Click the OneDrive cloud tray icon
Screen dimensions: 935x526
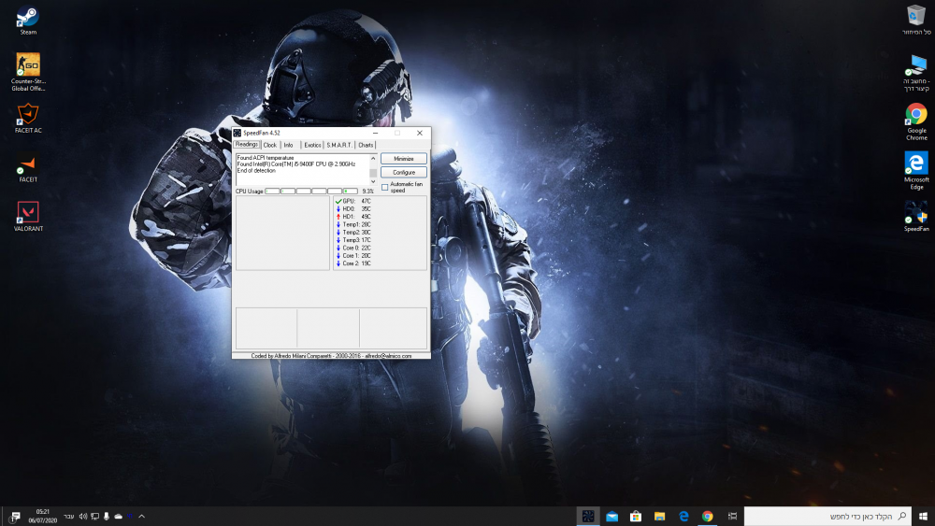[x=118, y=517]
